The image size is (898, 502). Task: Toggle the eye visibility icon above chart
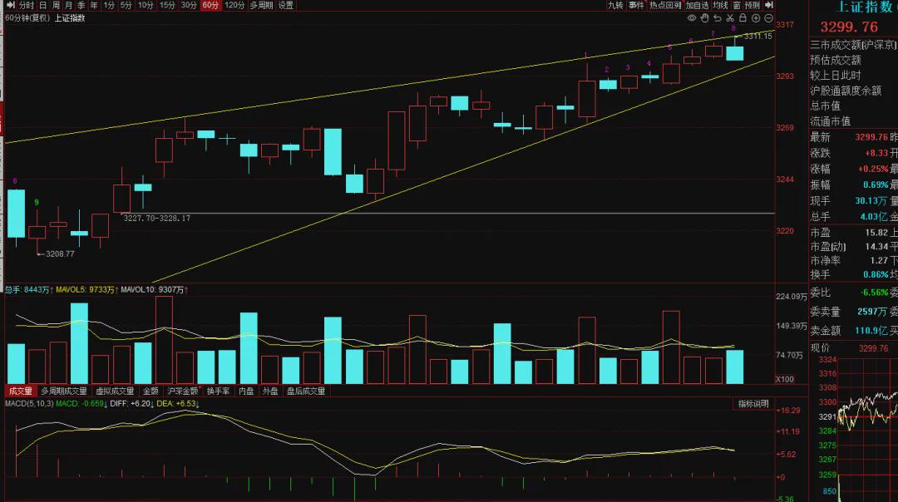[x=692, y=18]
